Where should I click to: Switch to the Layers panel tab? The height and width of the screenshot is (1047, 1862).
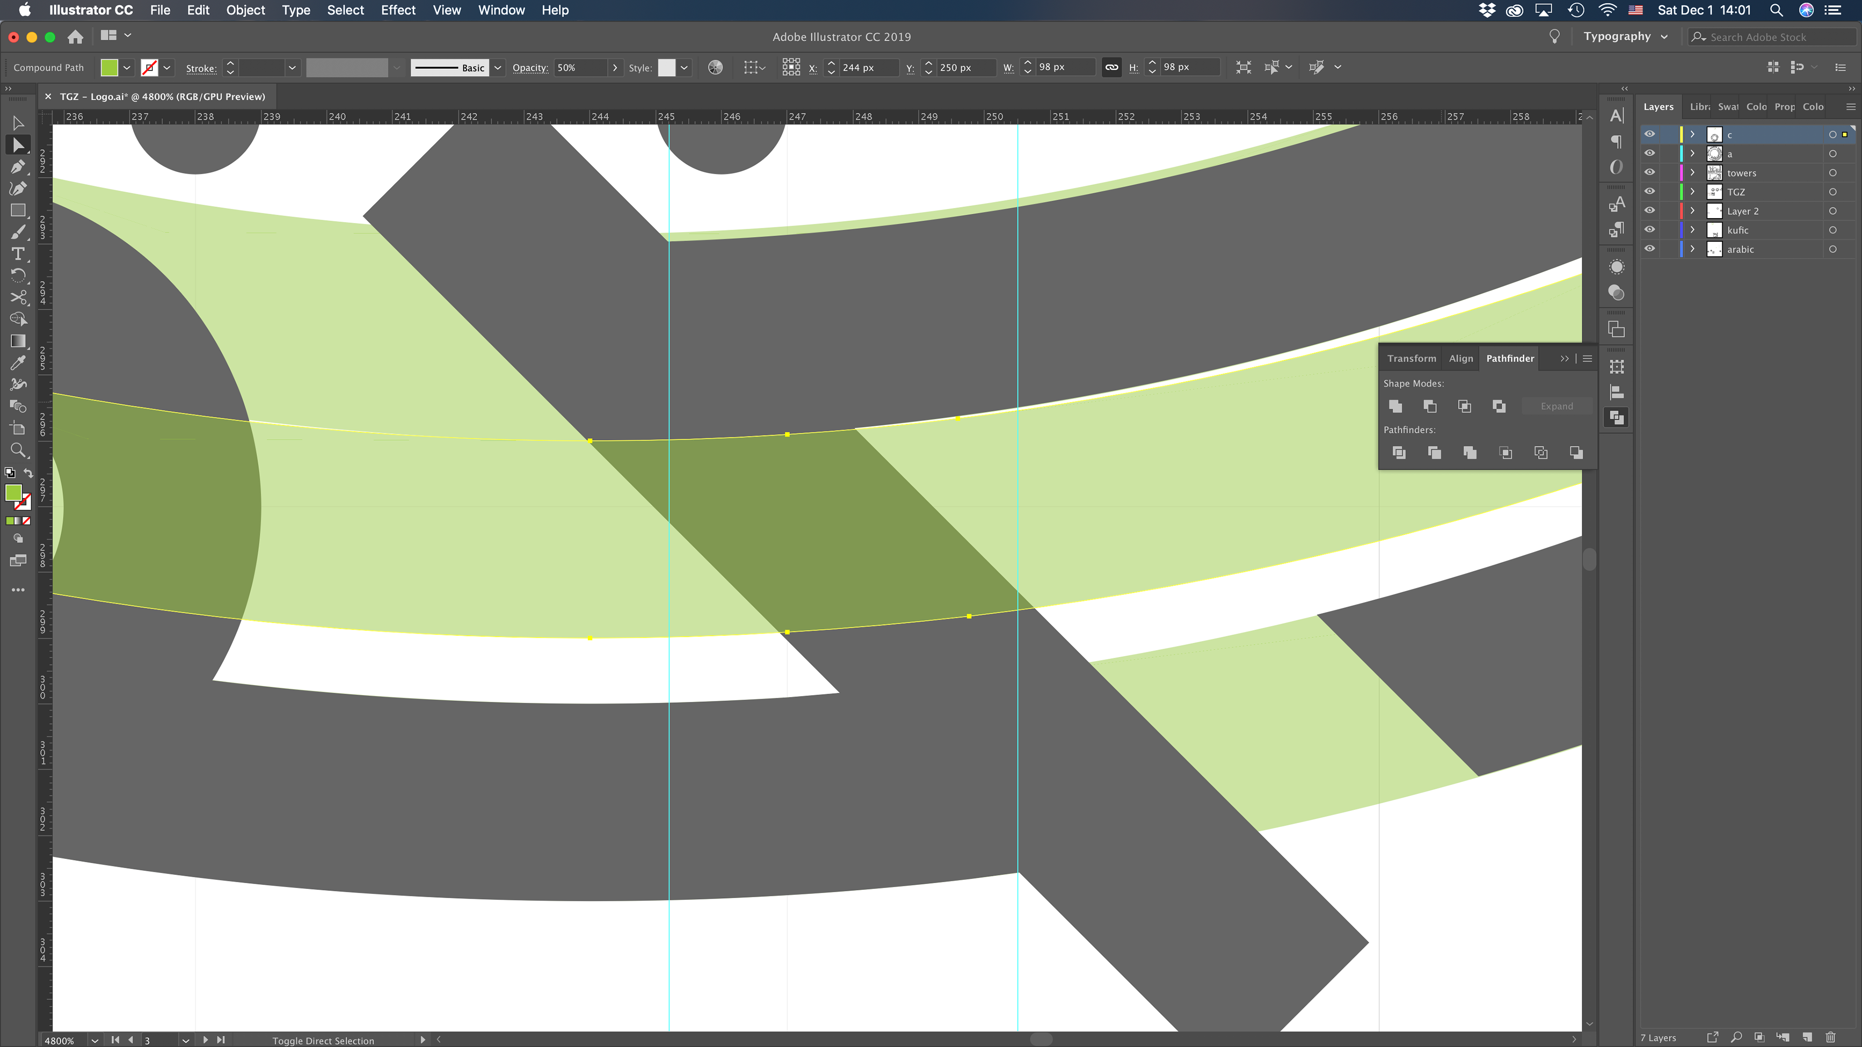click(1658, 107)
